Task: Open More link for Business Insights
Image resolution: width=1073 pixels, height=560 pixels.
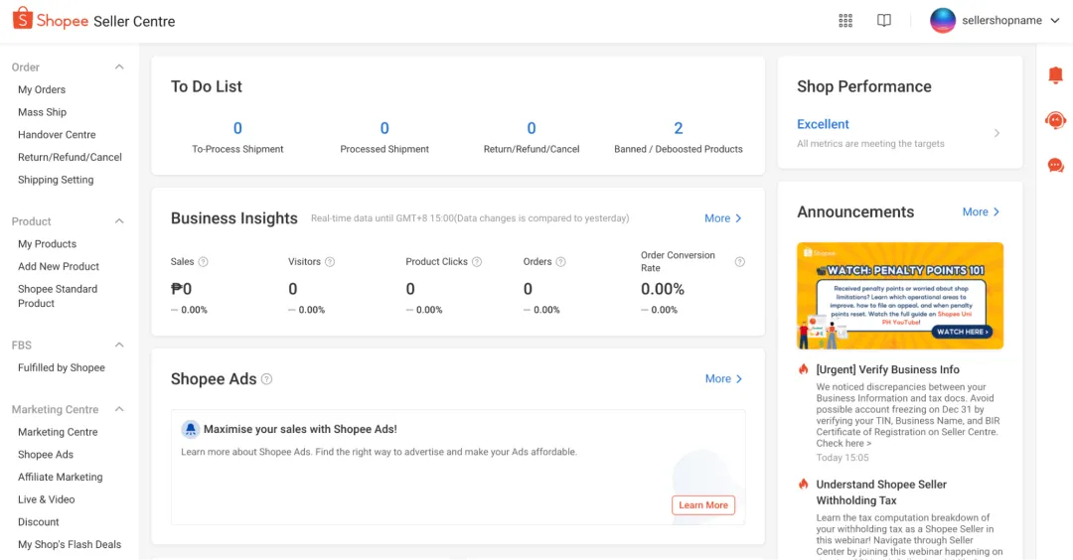Action: pyautogui.click(x=723, y=218)
